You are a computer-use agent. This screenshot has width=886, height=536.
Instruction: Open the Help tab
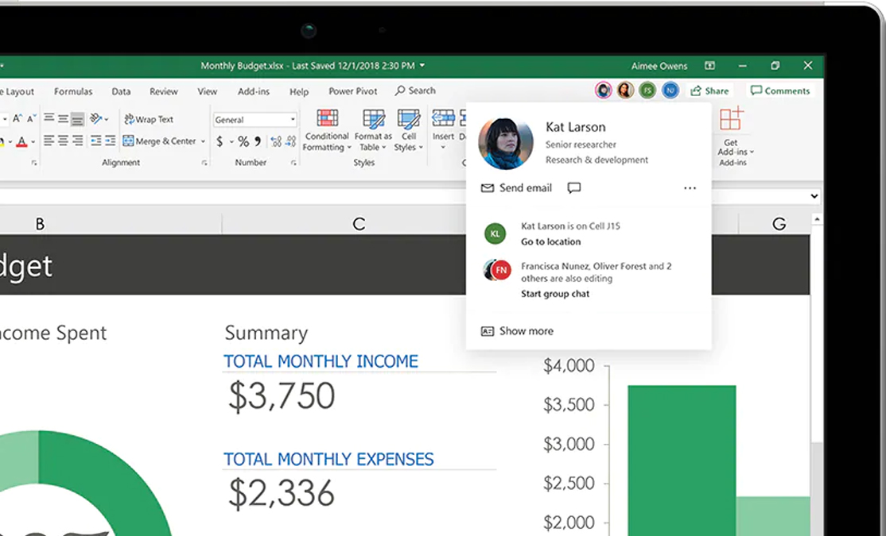(x=299, y=91)
